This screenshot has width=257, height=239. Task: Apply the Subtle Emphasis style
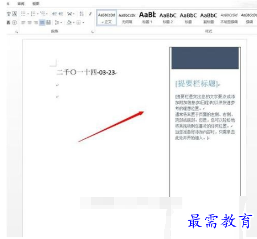(x=229, y=18)
